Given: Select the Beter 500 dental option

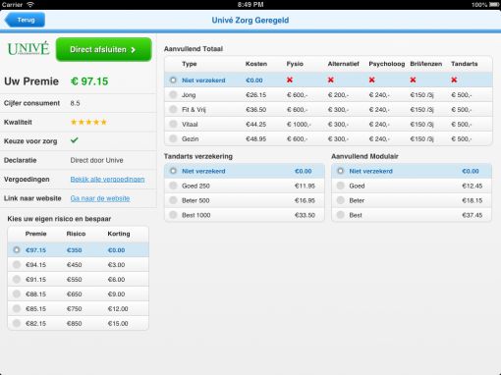Looking at the screenshot, I should (245, 200).
